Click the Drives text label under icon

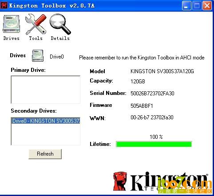[x=12, y=38]
